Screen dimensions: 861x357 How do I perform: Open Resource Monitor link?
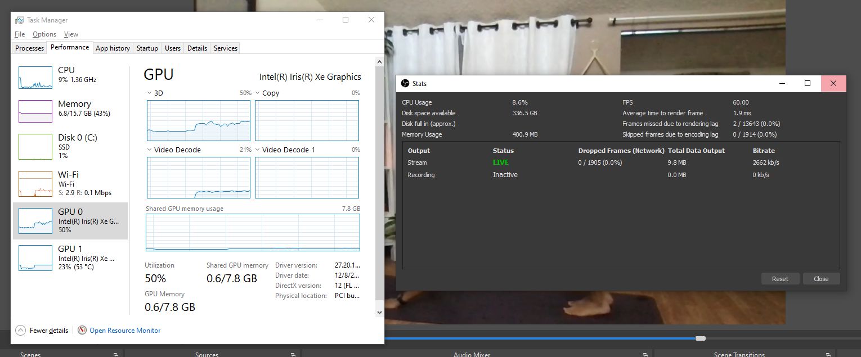[125, 331]
